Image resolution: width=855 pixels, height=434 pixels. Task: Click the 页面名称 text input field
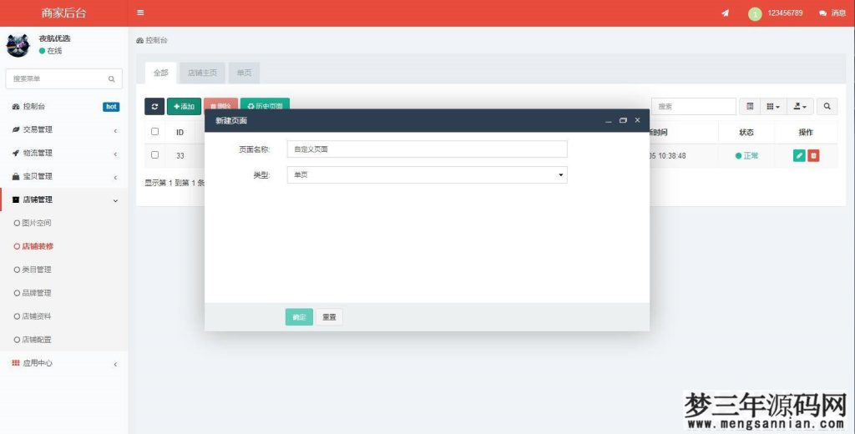pyautogui.click(x=427, y=149)
